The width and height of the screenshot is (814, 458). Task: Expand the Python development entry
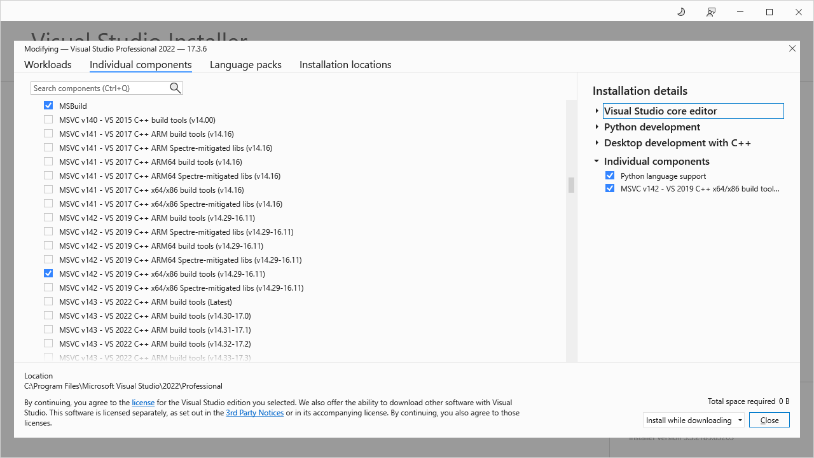[597, 127]
